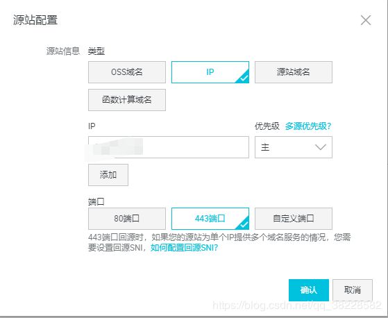Choose the IP origin type option
The image size is (388, 318).
210,72
